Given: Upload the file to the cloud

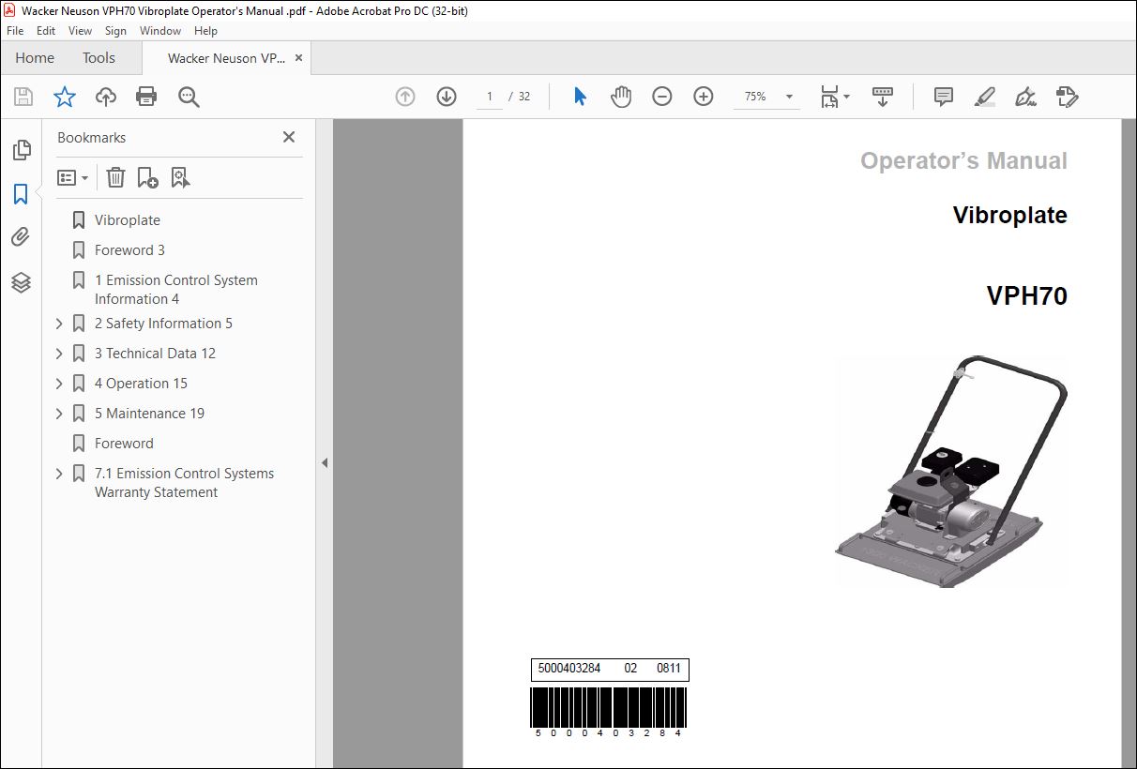Looking at the screenshot, I should [105, 97].
